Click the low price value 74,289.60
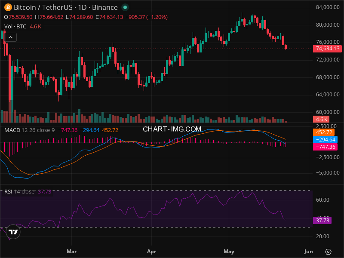 [81, 17]
